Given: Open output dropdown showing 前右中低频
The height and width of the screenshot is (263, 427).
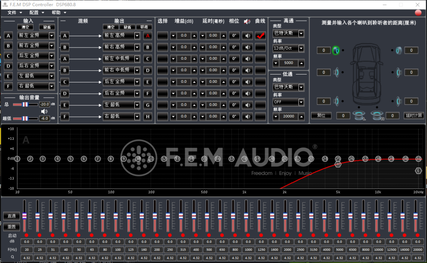Looking at the screenshot, I should (x=137, y=70).
